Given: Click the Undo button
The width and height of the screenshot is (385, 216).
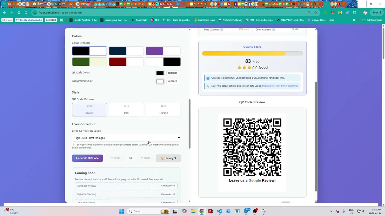Looking at the screenshot, I should [x=115, y=158].
